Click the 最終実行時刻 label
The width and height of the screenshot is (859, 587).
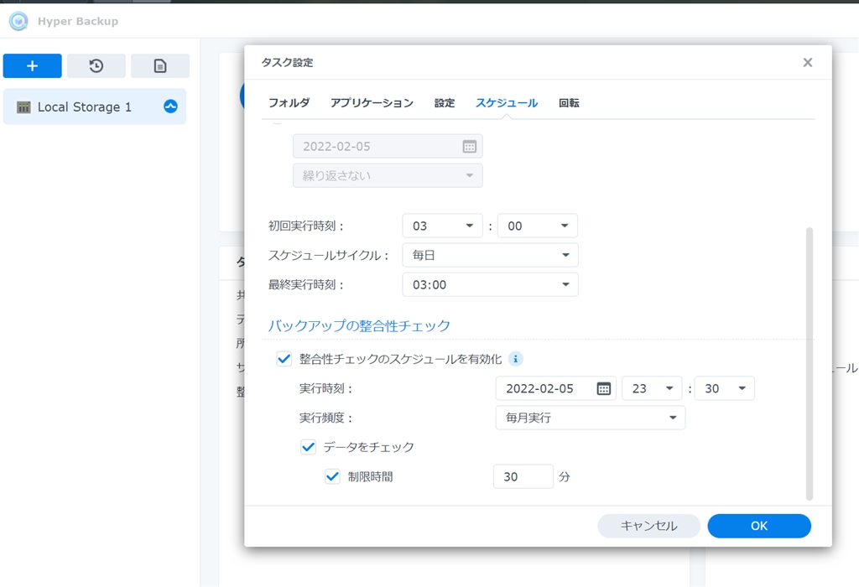point(305,285)
